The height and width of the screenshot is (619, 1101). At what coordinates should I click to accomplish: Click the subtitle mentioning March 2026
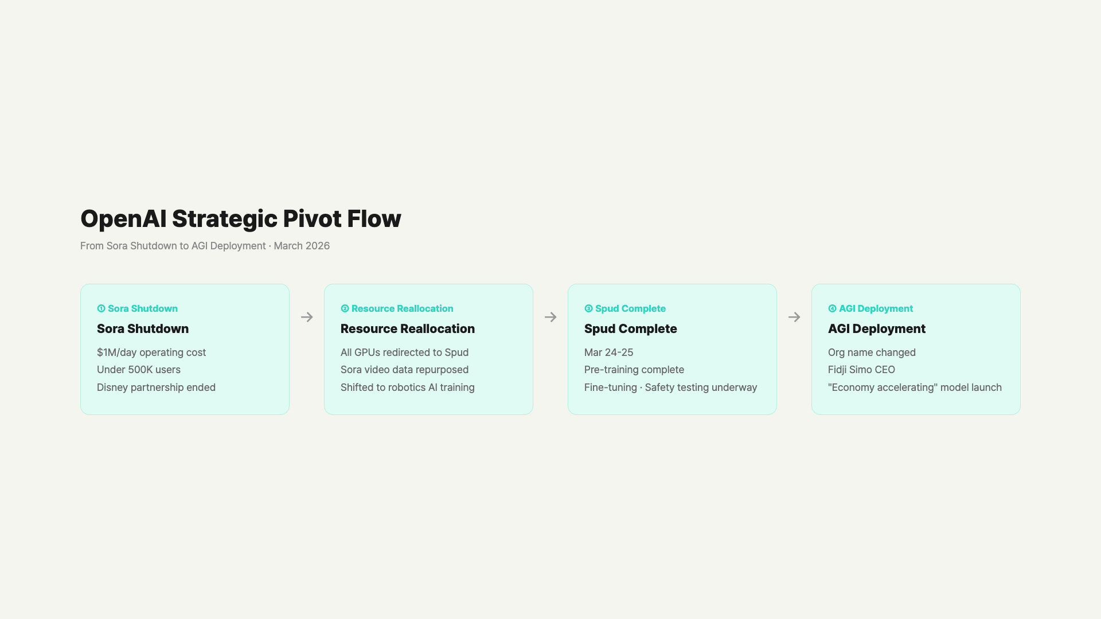tap(205, 246)
